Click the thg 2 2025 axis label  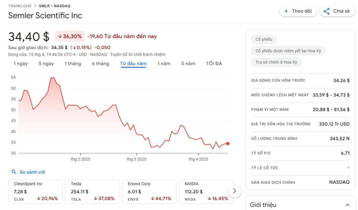pyautogui.click(x=81, y=159)
